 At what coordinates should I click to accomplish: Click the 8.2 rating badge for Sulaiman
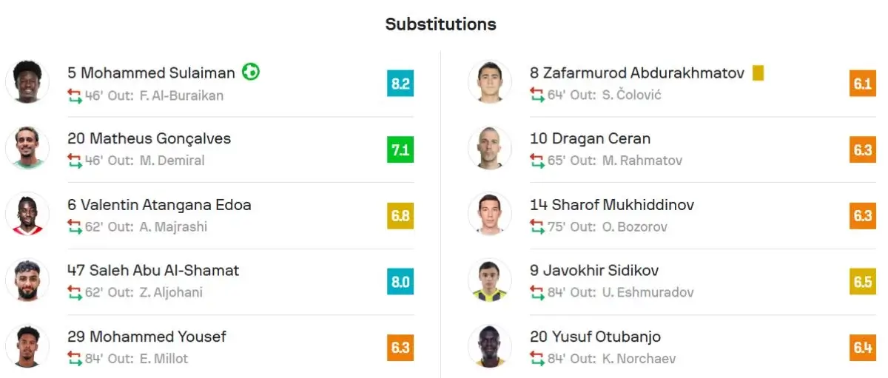coord(400,84)
